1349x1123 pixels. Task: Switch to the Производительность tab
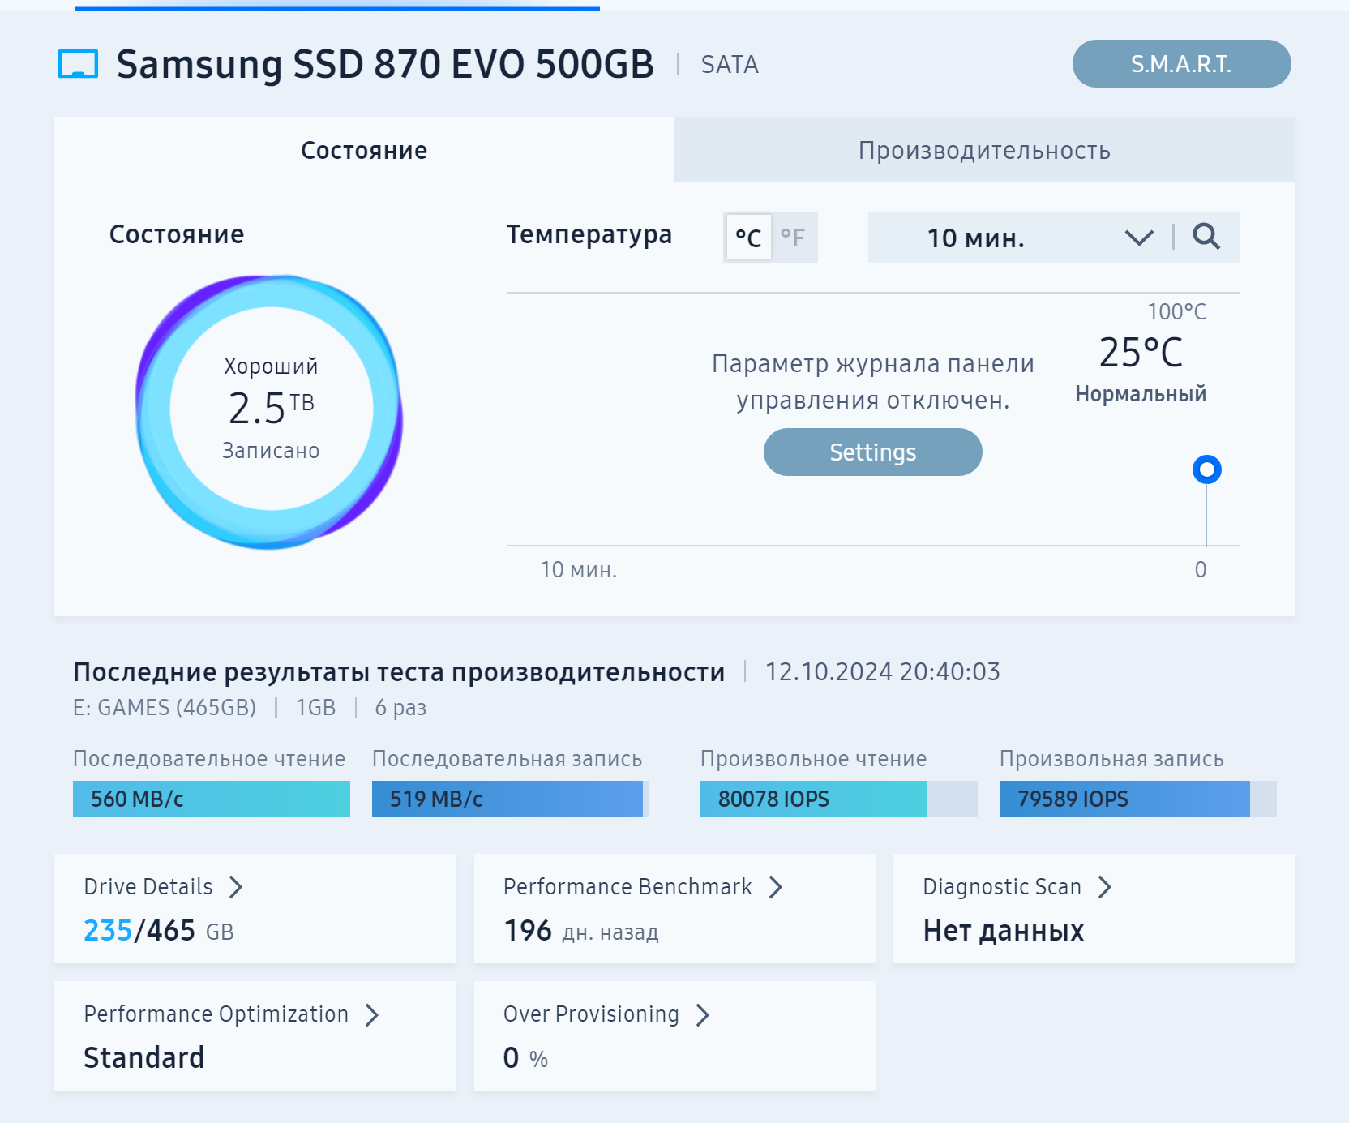tap(984, 150)
